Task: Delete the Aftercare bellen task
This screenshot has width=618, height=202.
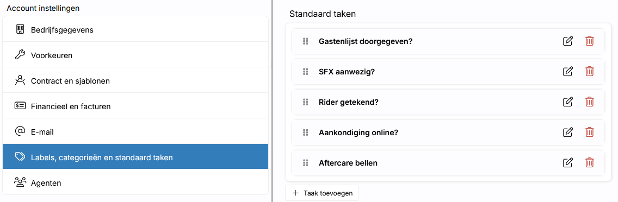Action: (589, 162)
